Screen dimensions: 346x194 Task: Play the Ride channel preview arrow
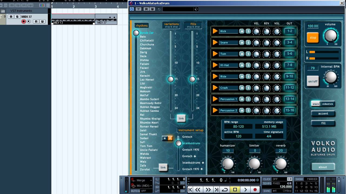(215, 77)
